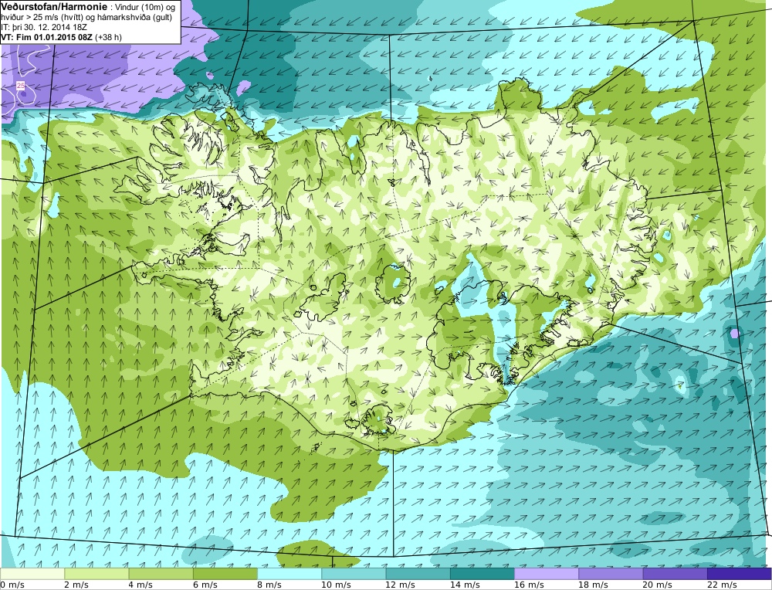Screen dimensions: 772x590
Task: Click the IT: þri 30. 12. 2014 18Z text
Action: (x=44, y=27)
